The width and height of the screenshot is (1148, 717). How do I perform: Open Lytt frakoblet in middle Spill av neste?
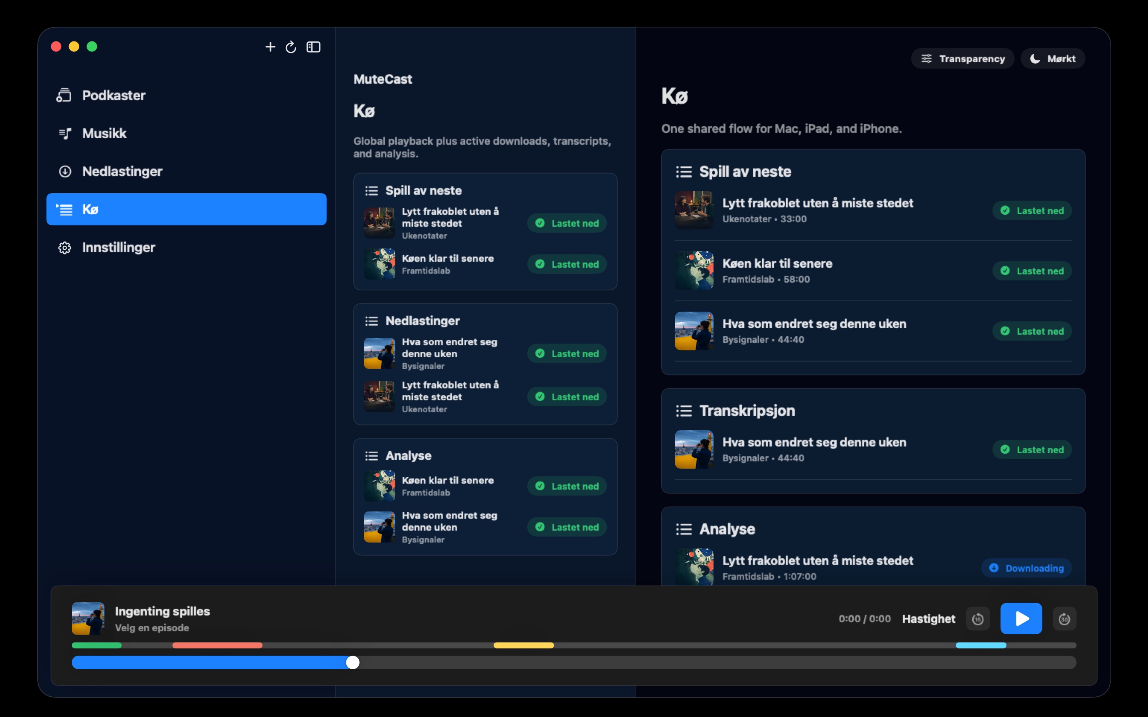click(485, 223)
